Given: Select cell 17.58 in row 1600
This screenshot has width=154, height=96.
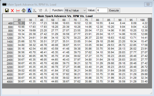Looking at the screenshot, I should [x=142, y=45].
